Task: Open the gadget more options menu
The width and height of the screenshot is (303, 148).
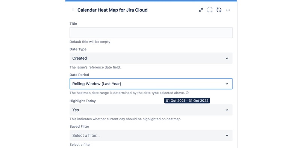Action: pos(228,10)
